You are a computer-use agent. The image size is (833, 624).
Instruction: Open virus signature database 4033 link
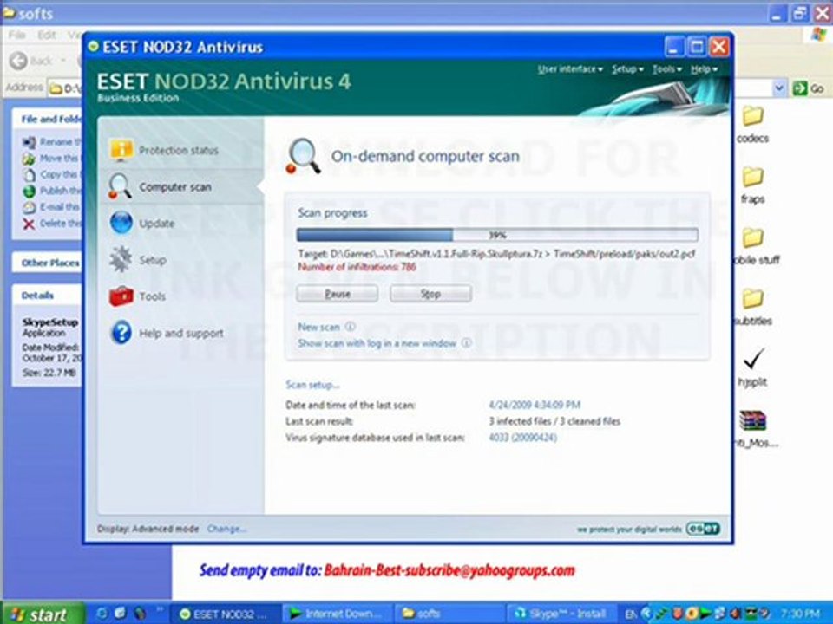(x=522, y=438)
